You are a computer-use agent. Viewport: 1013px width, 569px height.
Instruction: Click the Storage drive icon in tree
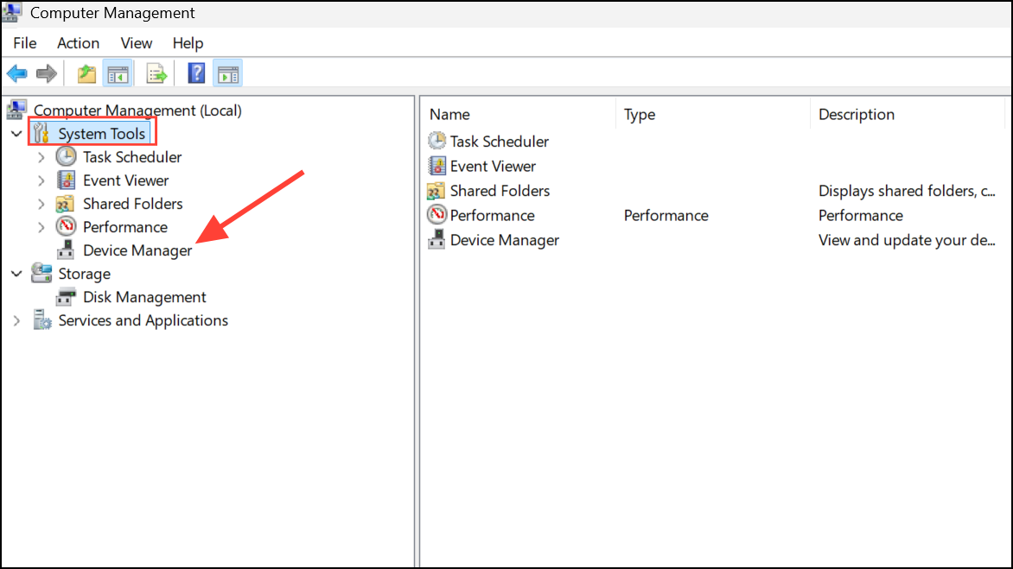coord(41,273)
